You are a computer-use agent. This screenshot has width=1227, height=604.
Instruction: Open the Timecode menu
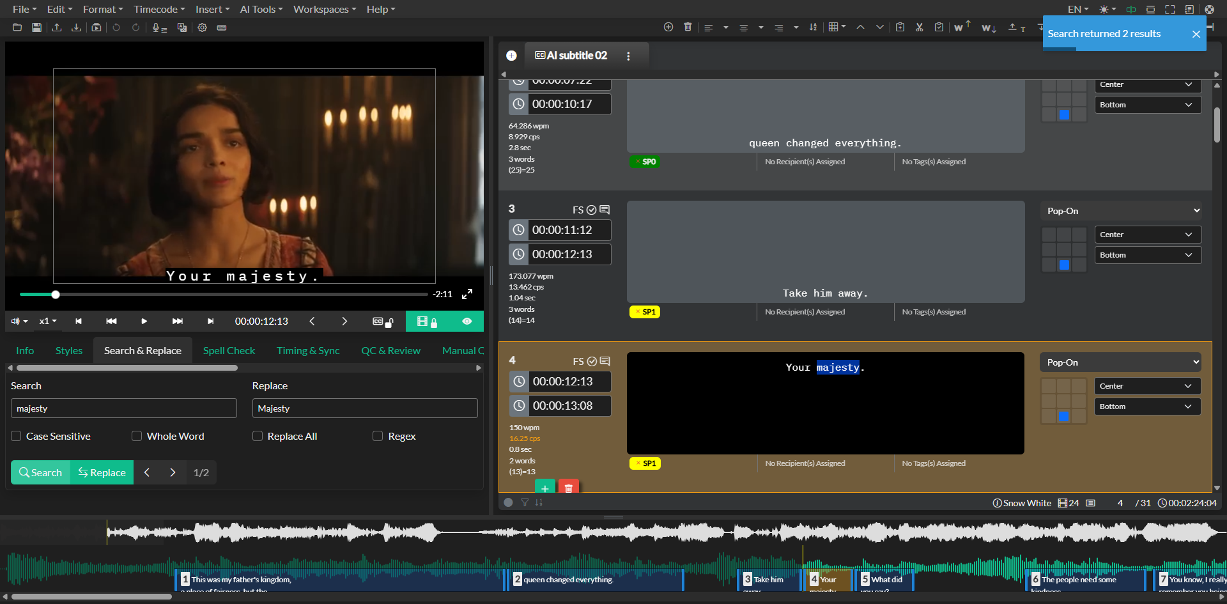[159, 9]
